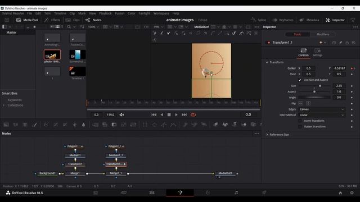Image resolution: width=360 pixels, height=202 pixels.
Task: Click the Angle thumbwheel control
Action: click(314, 98)
